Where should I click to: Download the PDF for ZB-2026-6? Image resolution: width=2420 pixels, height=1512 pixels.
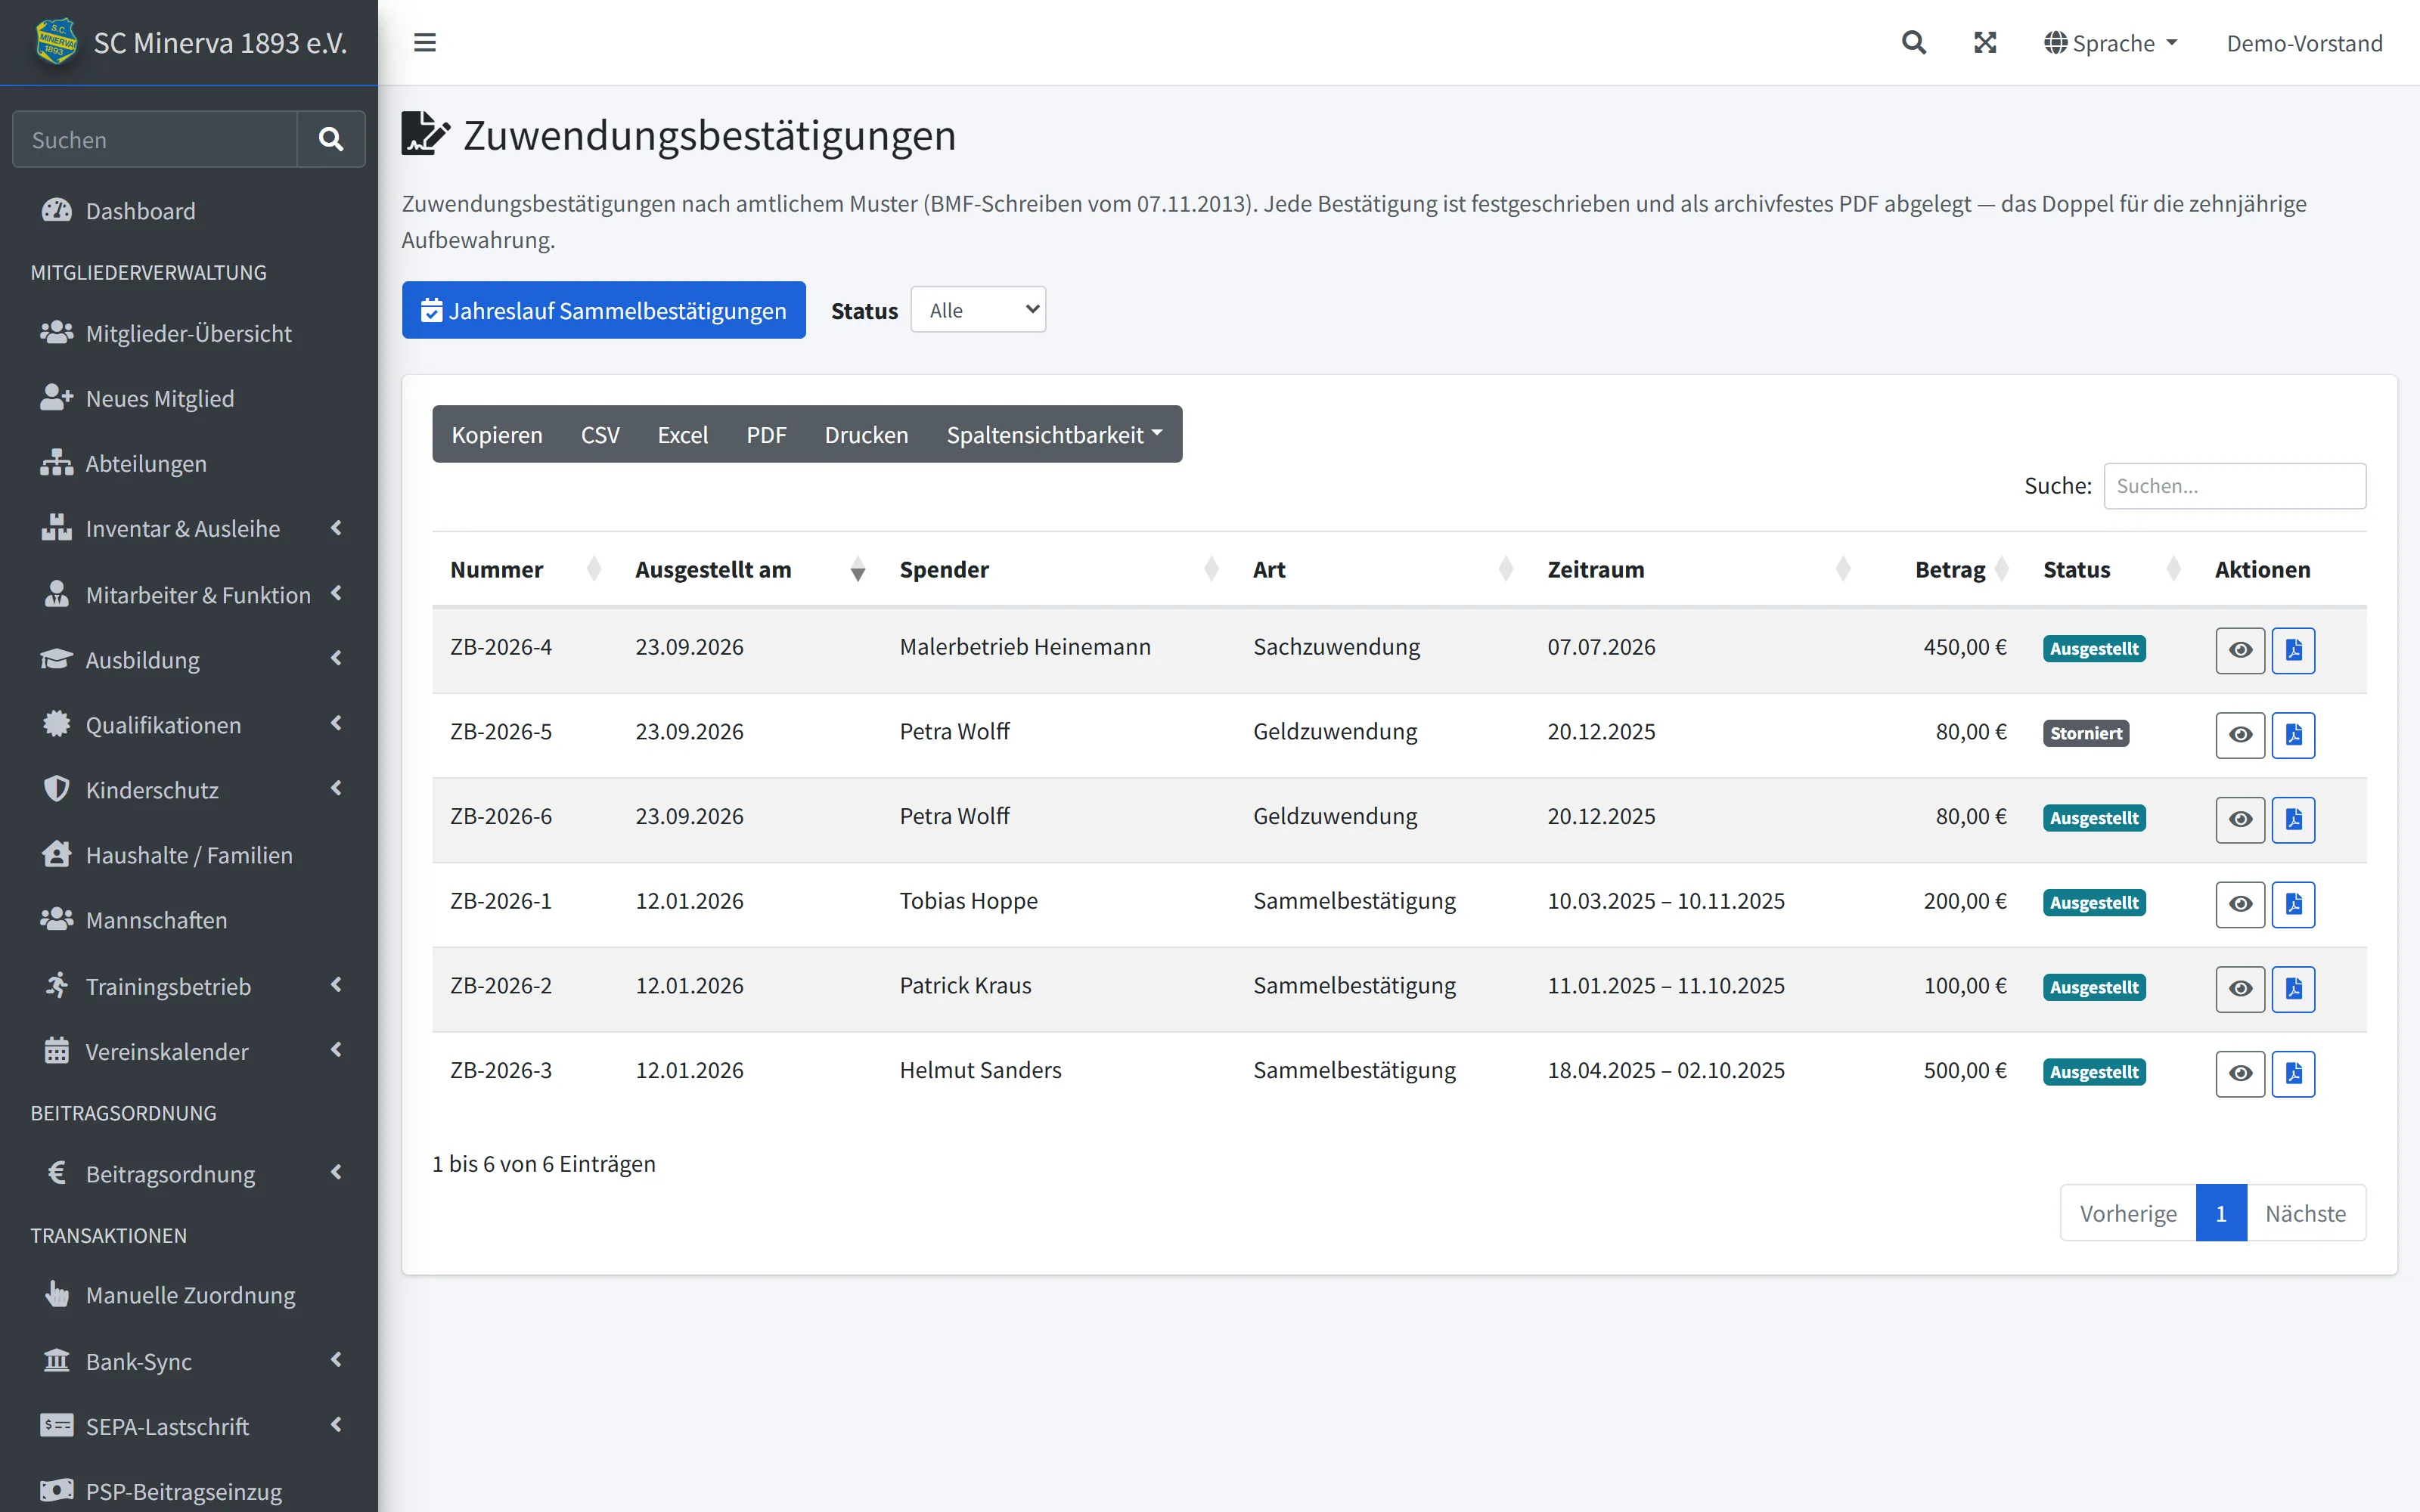click(2293, 819)
